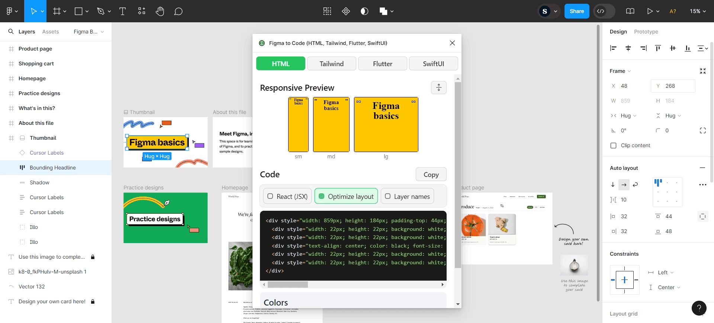Click the Mask contrast icon
Image resolution: width=714 pixels, height=323 pixels.
(x=364, y=11)
